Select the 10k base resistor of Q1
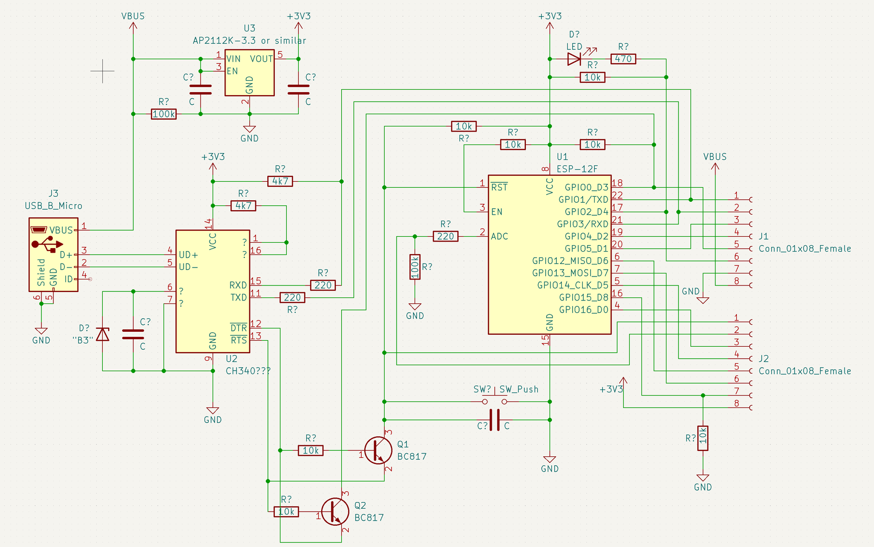874x547 pixels. (x=311, y=450)
